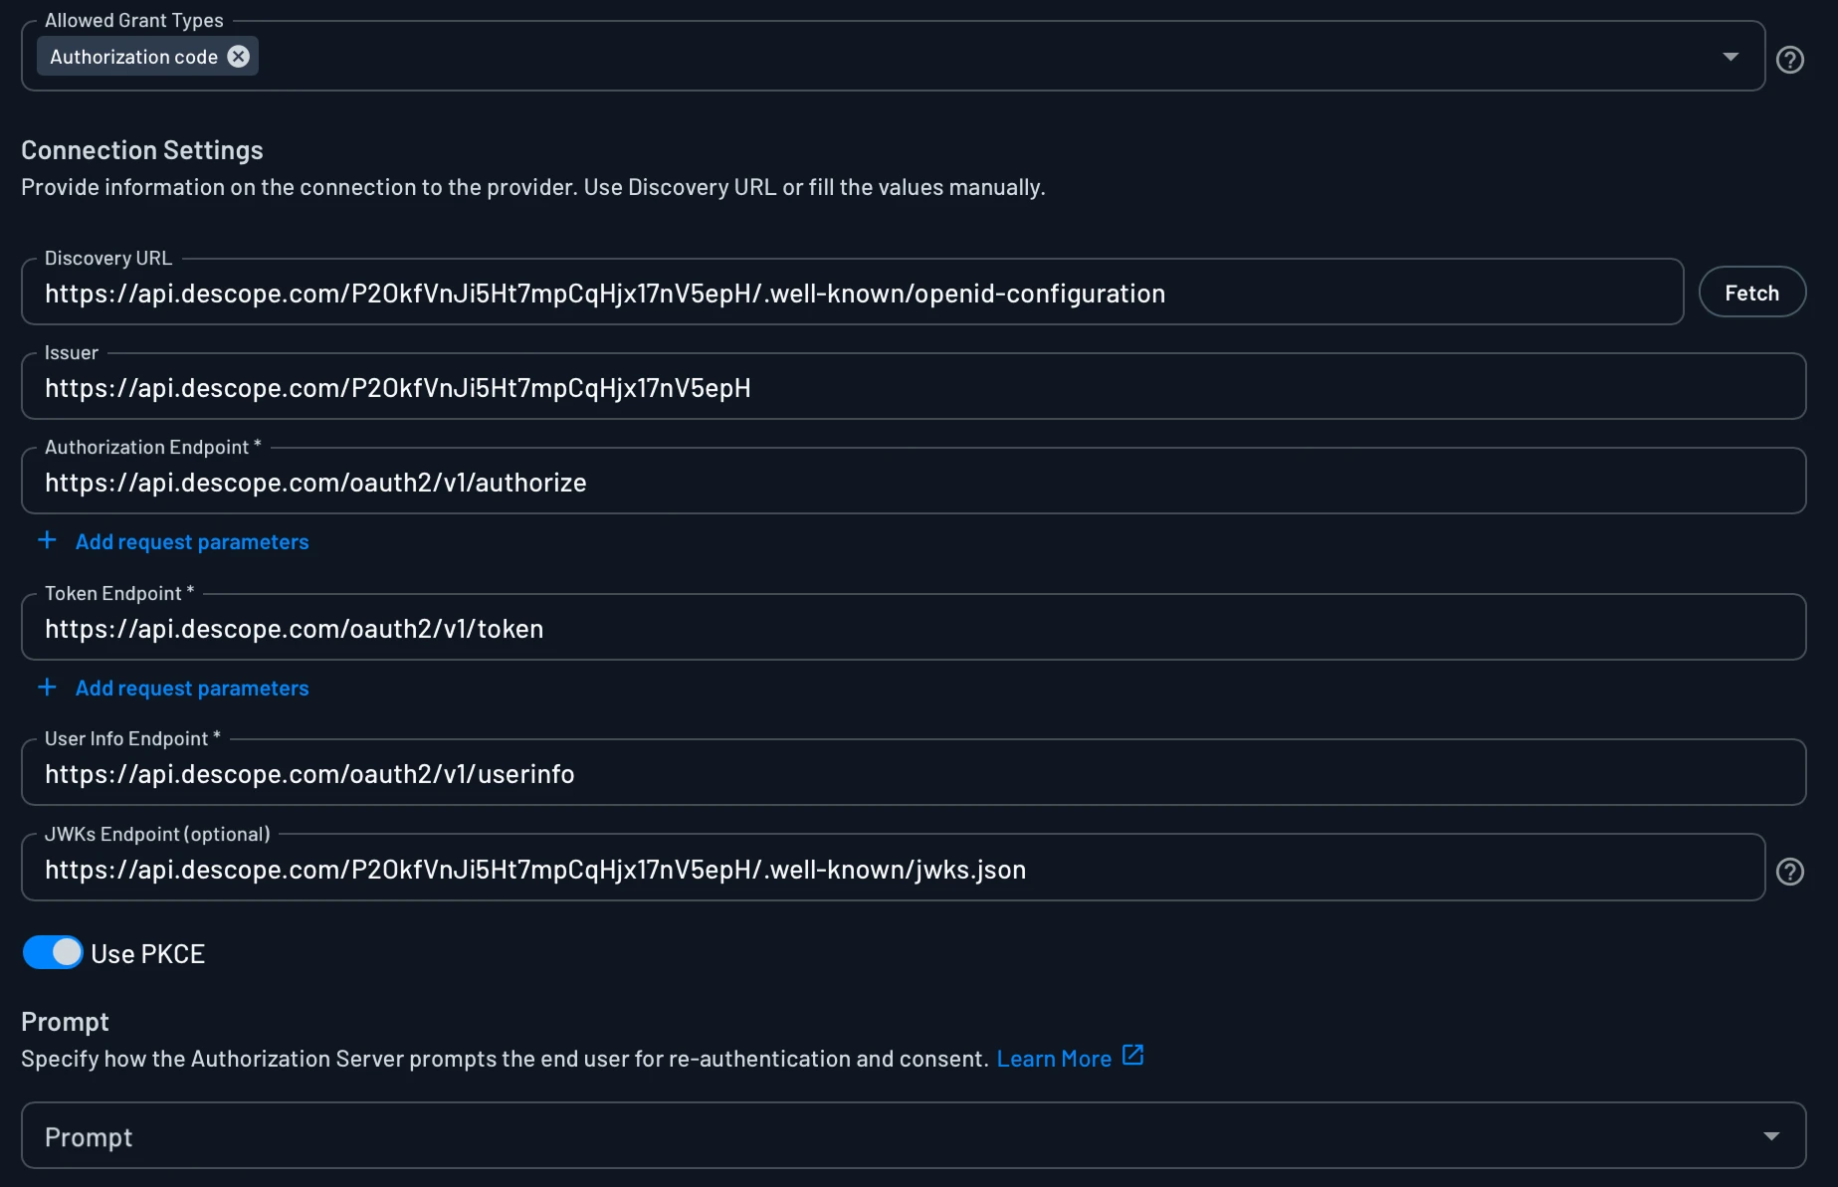Focus the Discovery URL field
This screenshot has width=1838, height=1187.
(852, 293)
